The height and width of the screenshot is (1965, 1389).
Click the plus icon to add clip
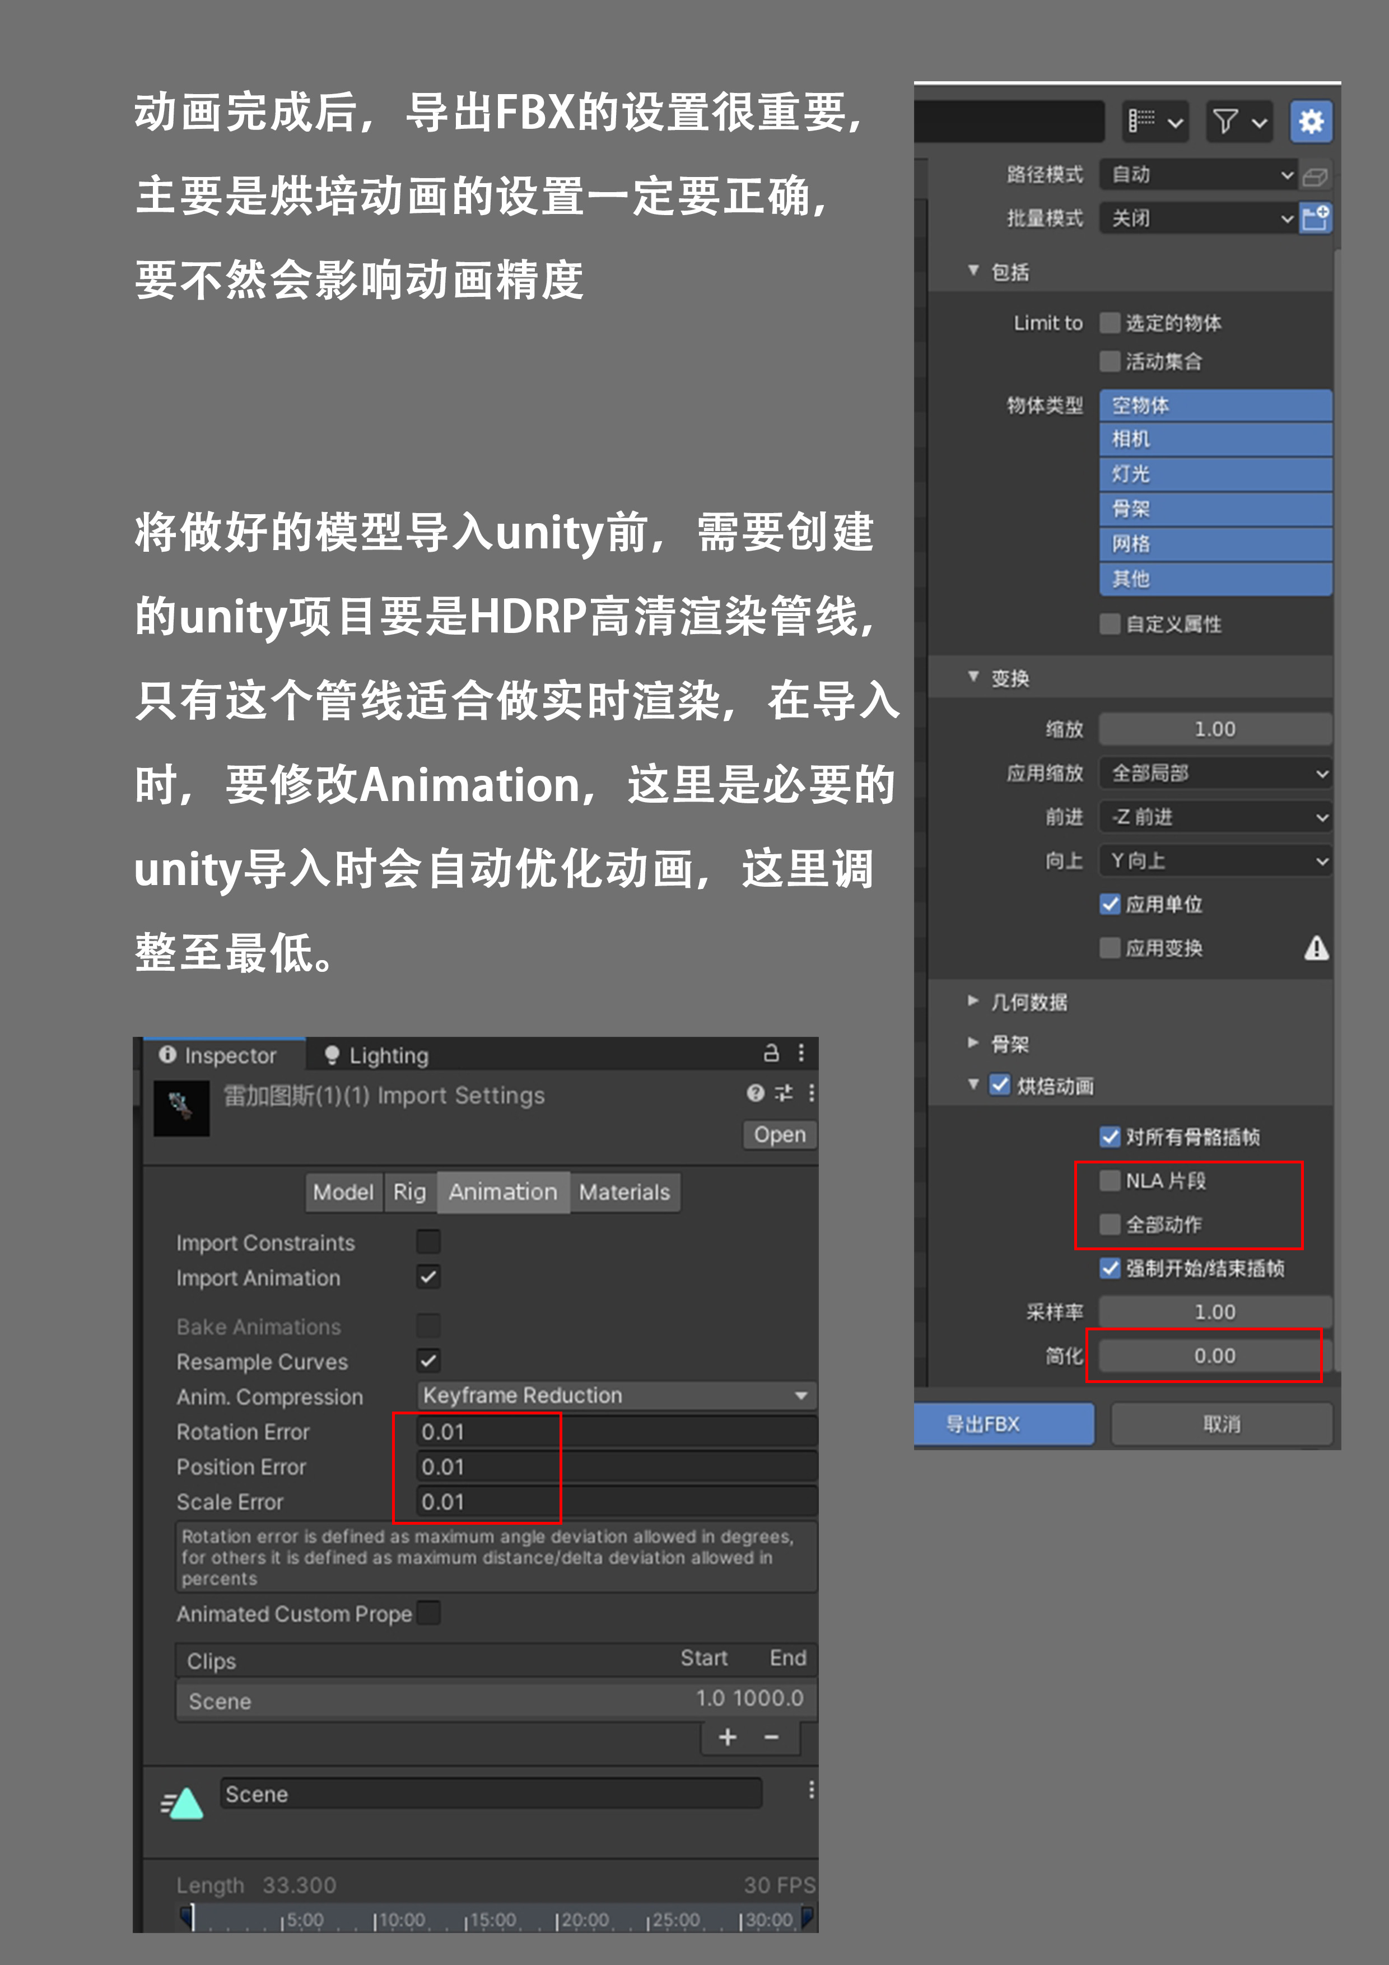tap(728, 1738)
